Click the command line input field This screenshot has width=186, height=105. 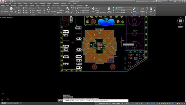coord(96,101)
